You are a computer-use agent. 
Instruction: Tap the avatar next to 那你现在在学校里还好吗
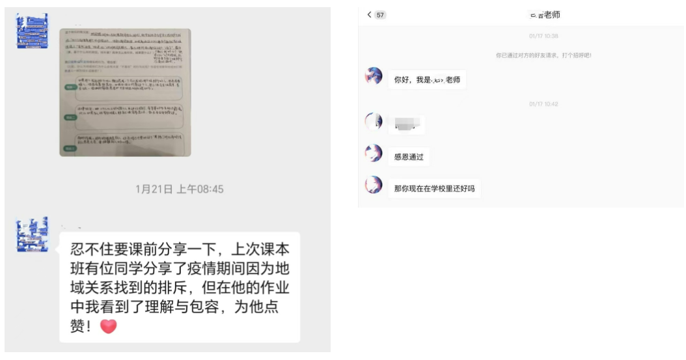(374, 185)
